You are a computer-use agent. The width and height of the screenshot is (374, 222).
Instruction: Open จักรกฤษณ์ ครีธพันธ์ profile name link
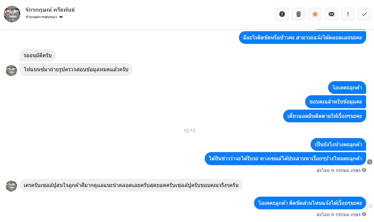(x=50, y=10)
